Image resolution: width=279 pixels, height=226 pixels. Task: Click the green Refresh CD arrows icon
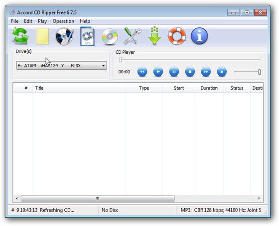[x=20, y=36]
